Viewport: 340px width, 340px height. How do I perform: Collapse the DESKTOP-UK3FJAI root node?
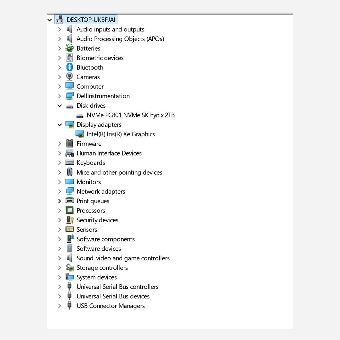tap(49, 20)
